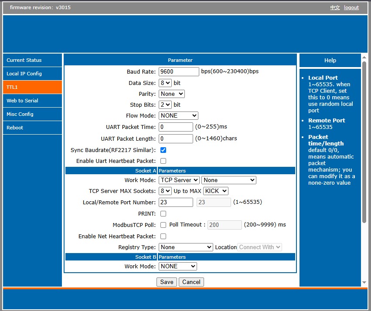Expand the Stop Bits dropdown
Screen dimensions: 371x311
click(x=165, y=105)
